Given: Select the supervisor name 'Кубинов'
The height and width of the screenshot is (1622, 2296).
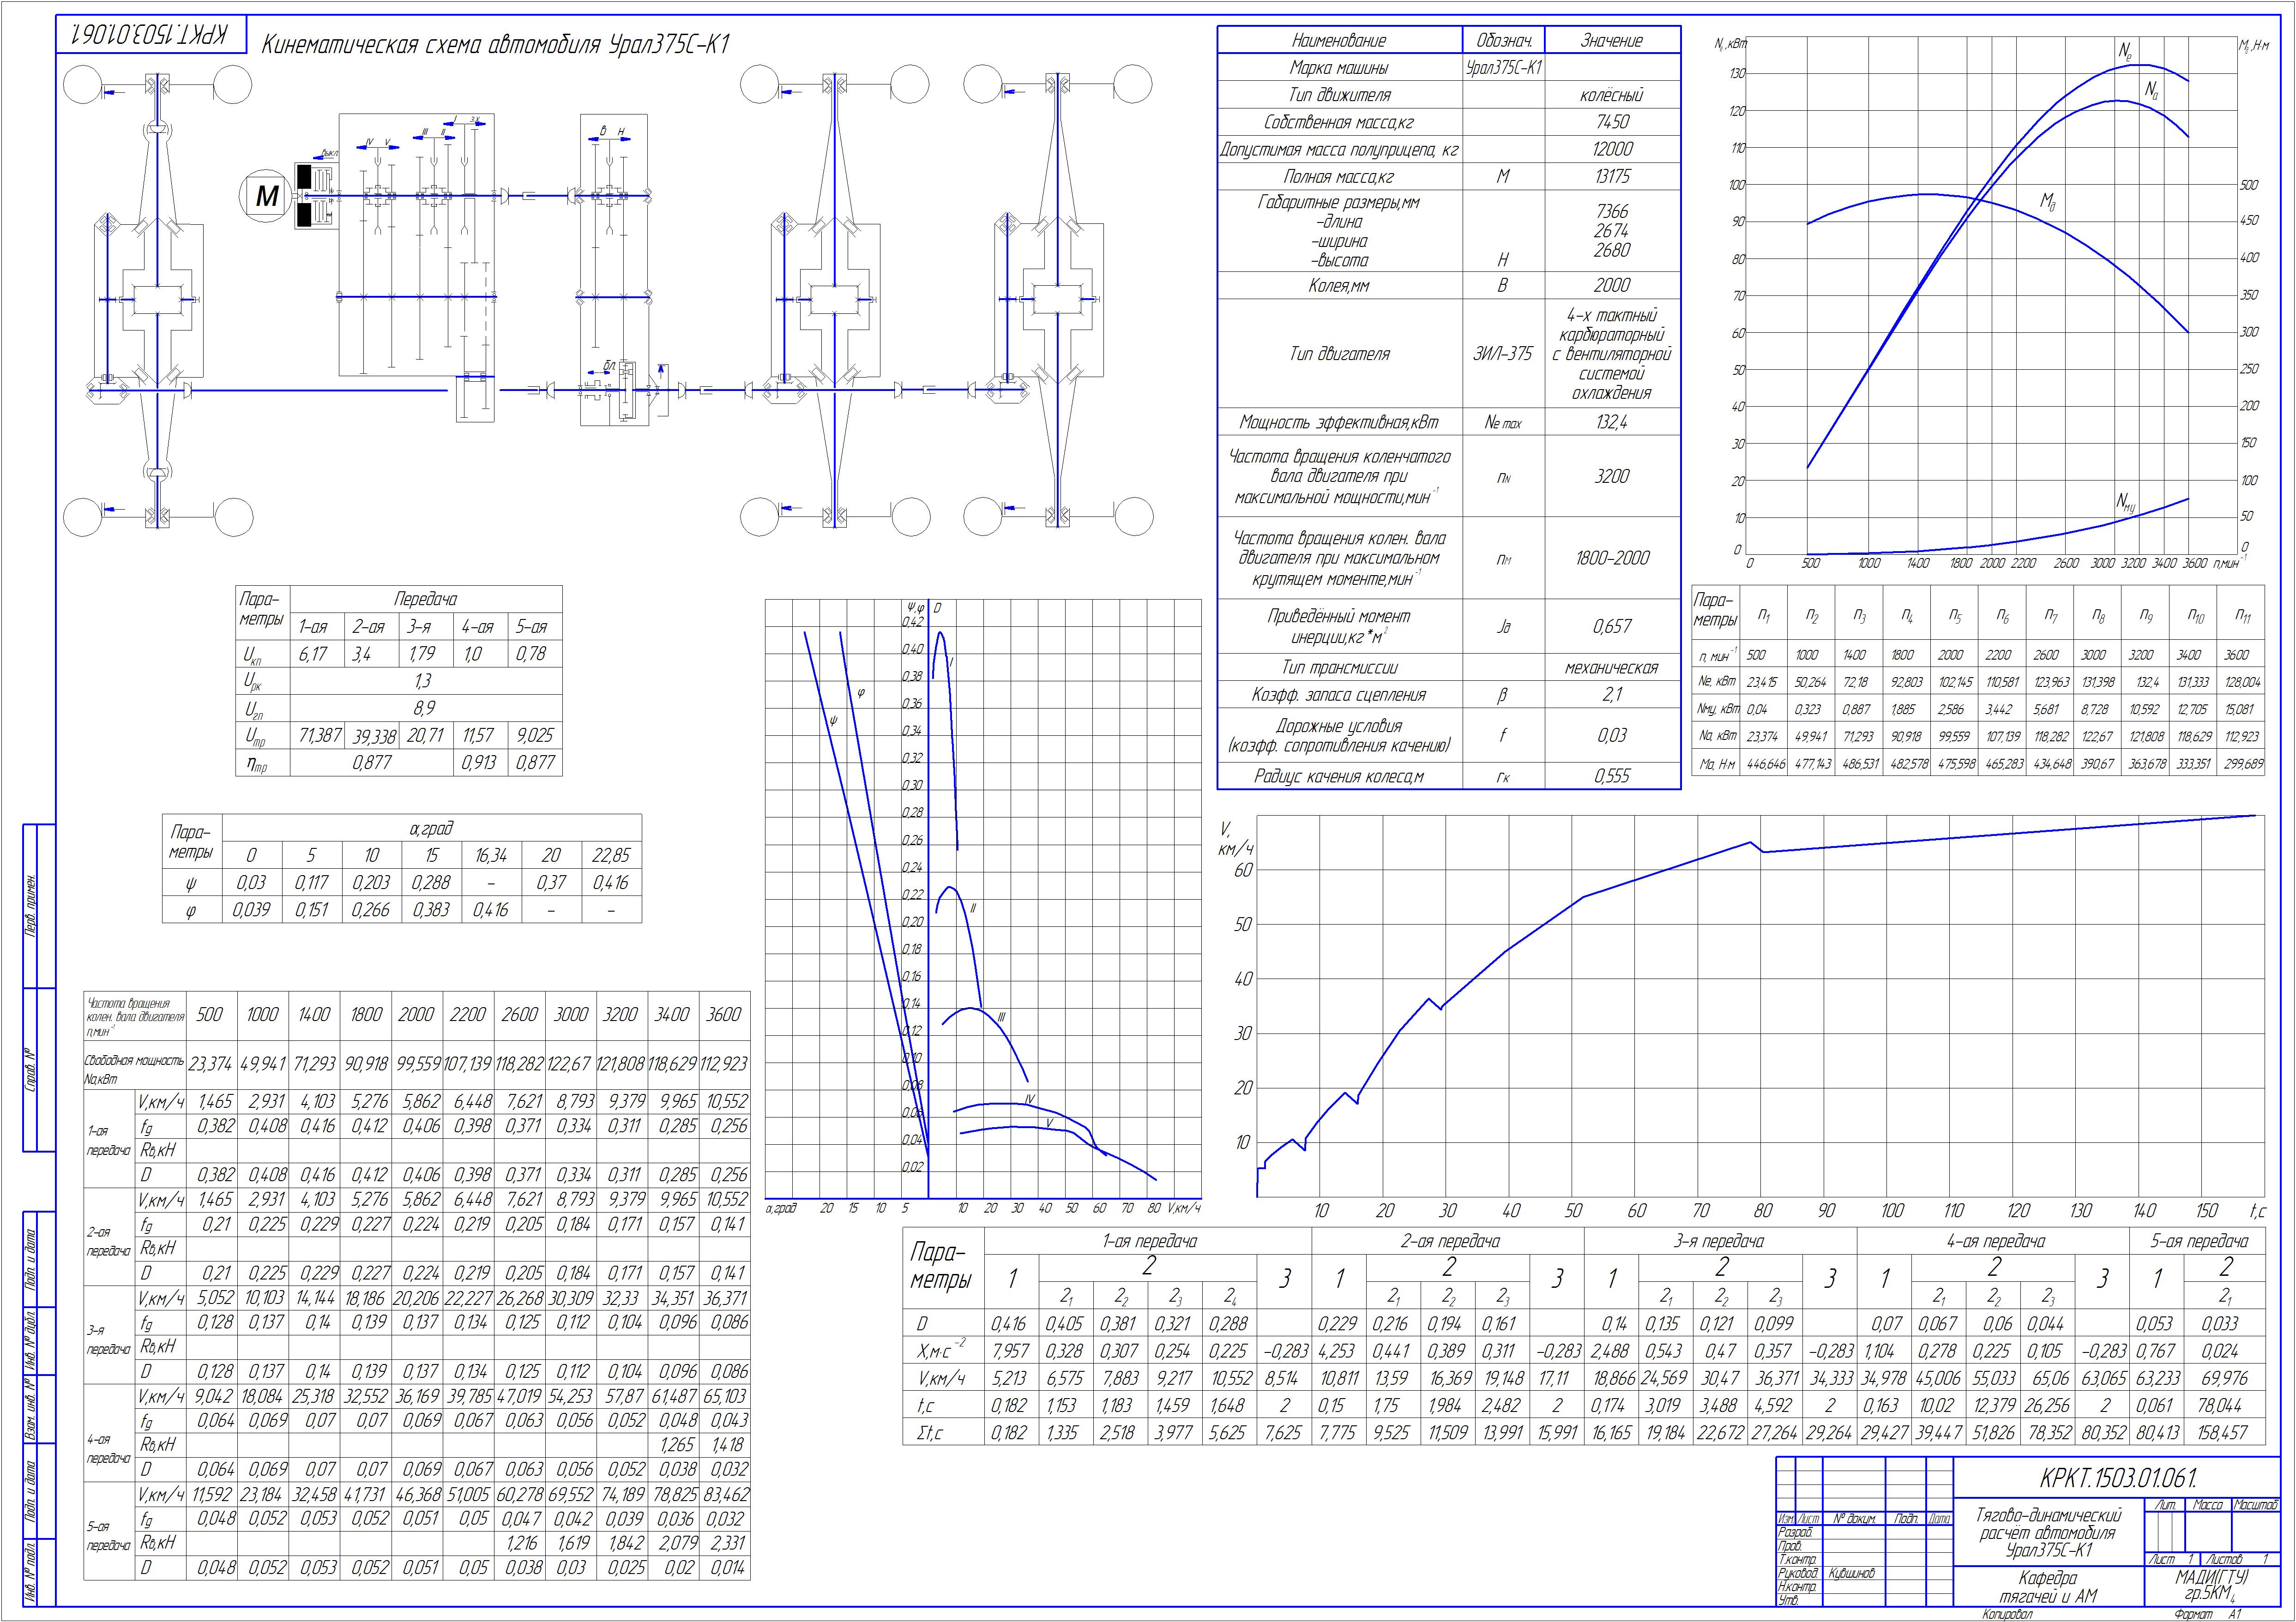Looking at the screenshot, I should [1852, 1575].
